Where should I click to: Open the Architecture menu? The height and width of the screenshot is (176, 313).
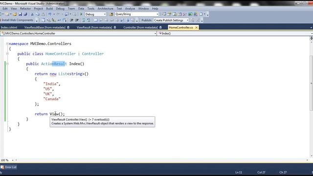tap(106, 9)
